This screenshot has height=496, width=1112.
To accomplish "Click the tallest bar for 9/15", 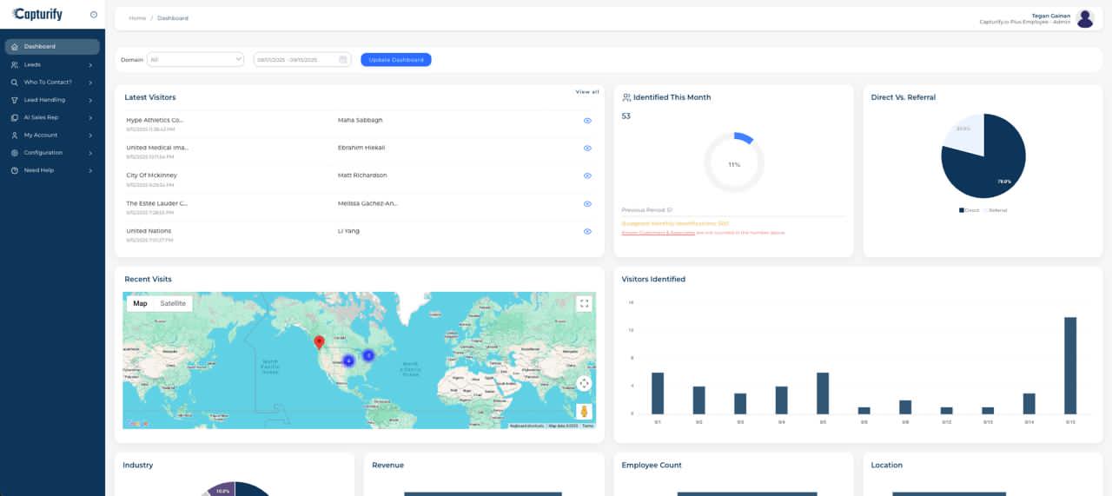I will [1070, 366].
